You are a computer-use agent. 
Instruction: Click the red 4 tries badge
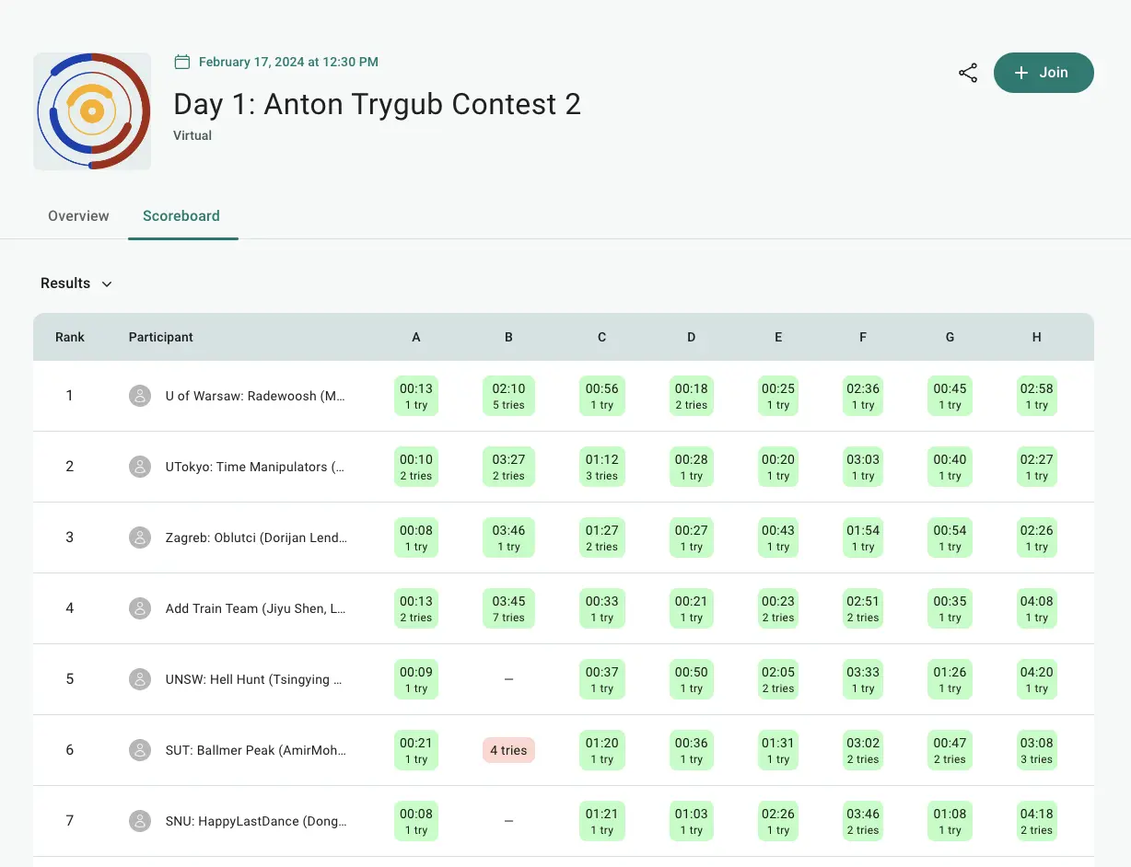point(508,750)
